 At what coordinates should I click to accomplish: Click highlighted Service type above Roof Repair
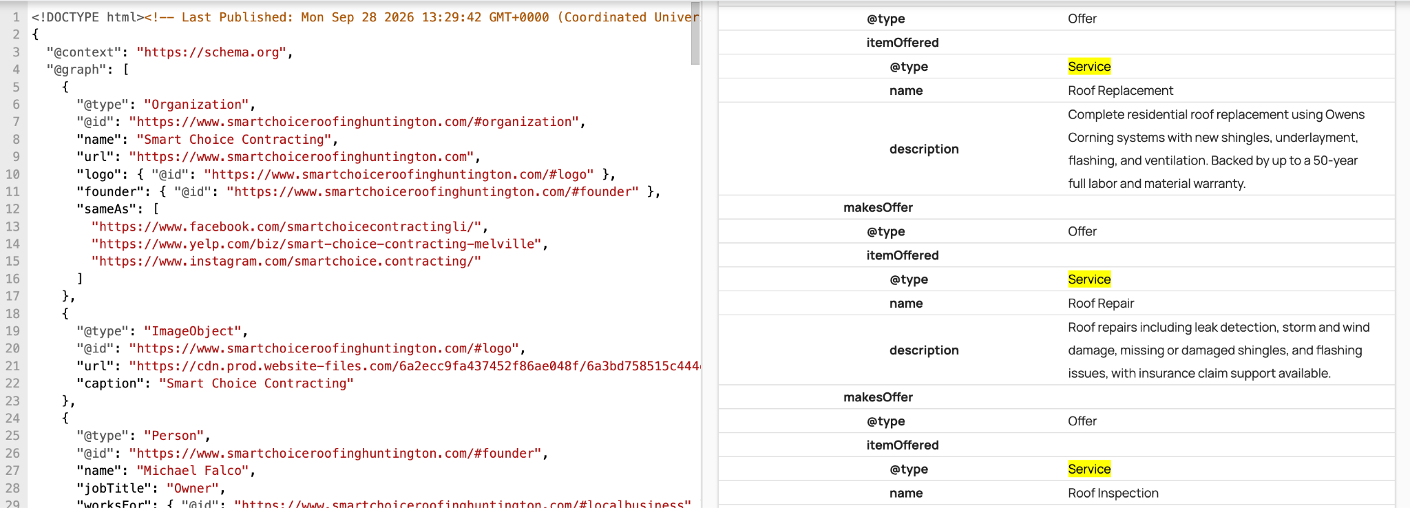(x=1089, y=279)
